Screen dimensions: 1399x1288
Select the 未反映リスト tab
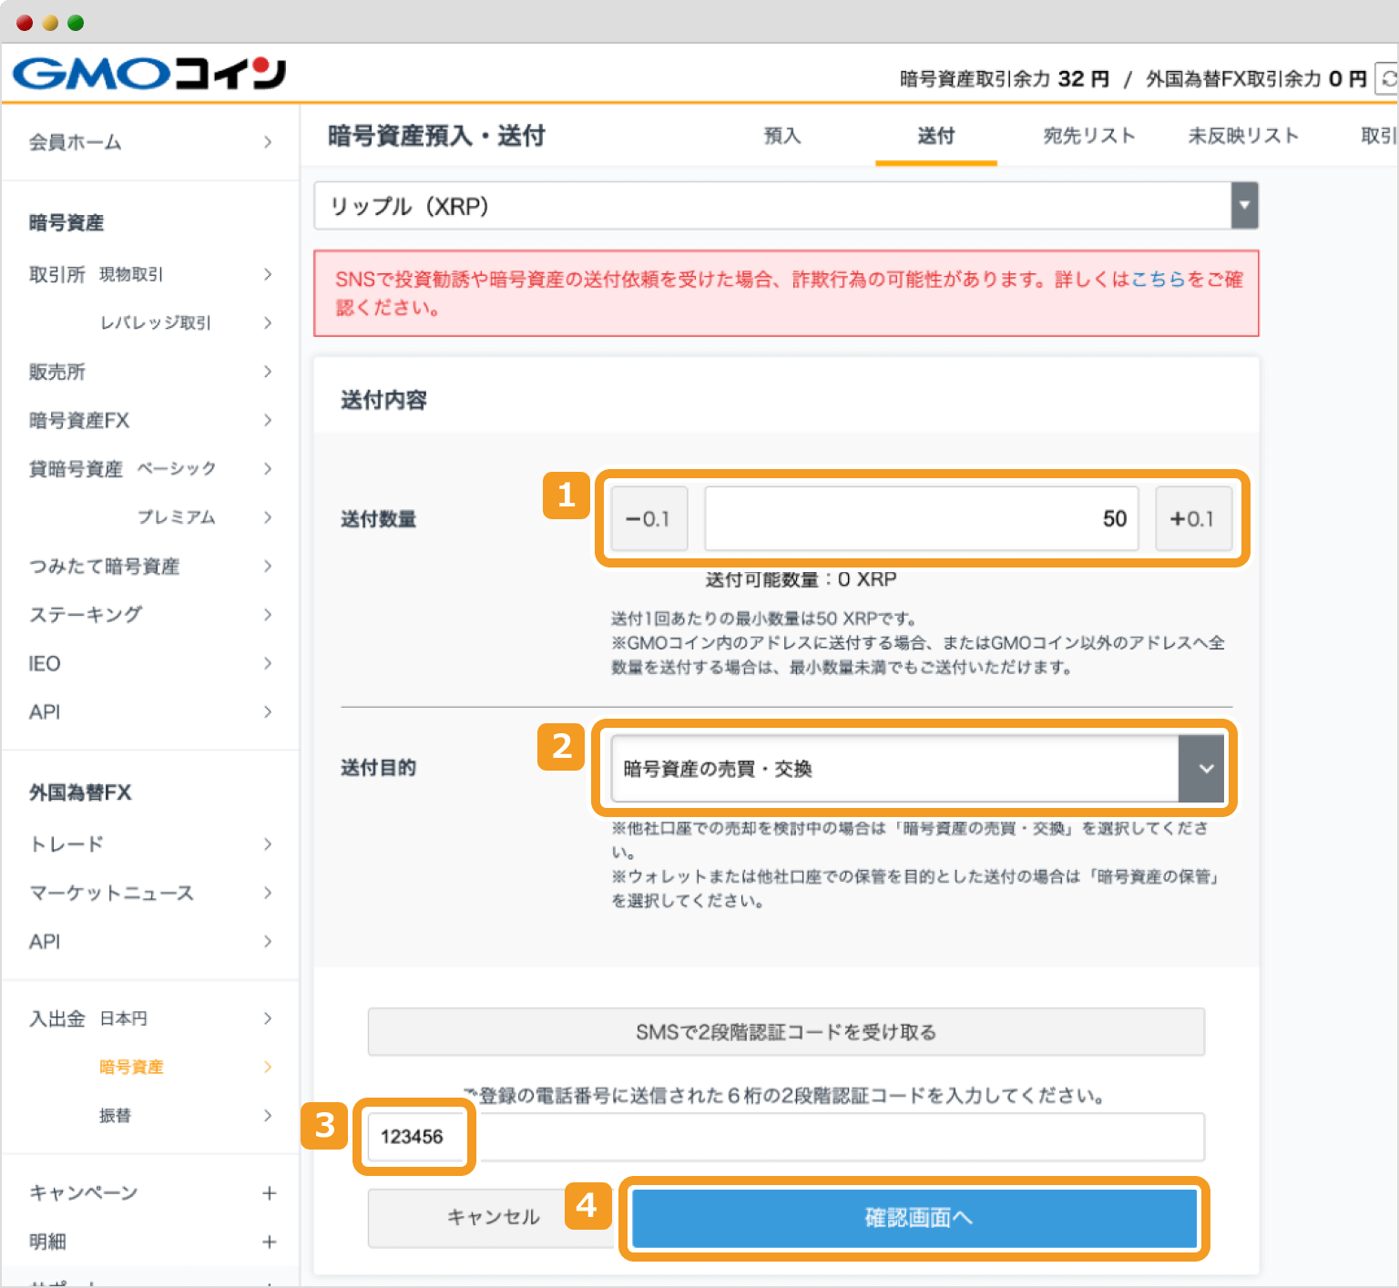tap(1244, 136)
